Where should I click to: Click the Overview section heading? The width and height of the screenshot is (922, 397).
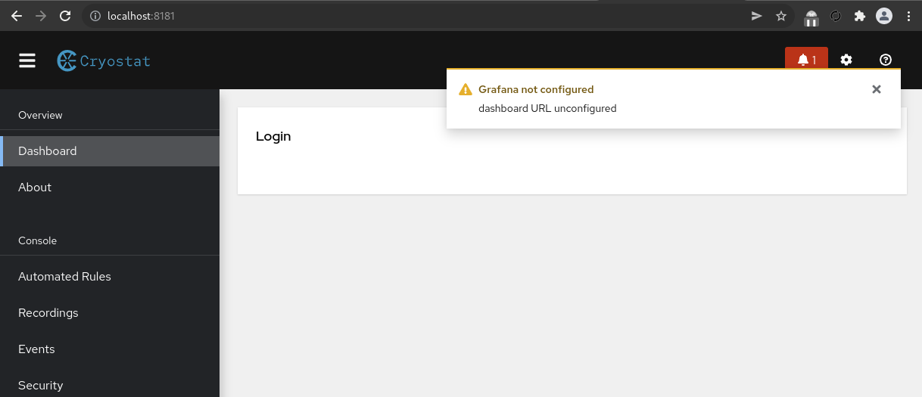[40, 115]
